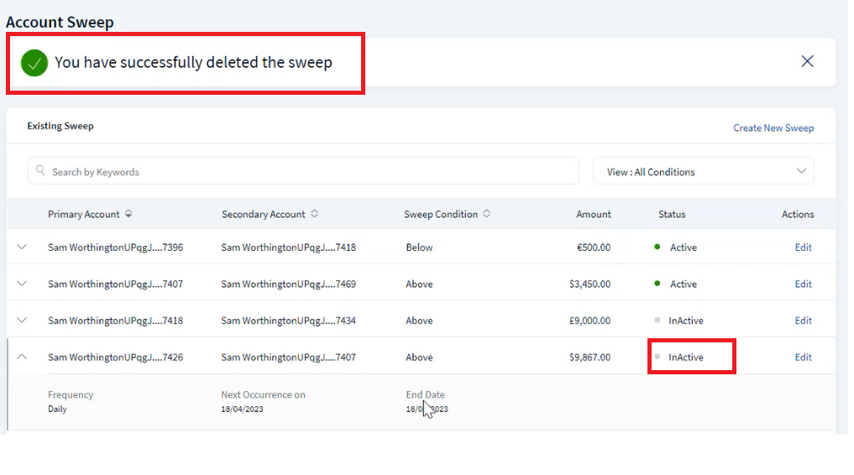Click the Create New Sweep link

(x=773, y=128)
